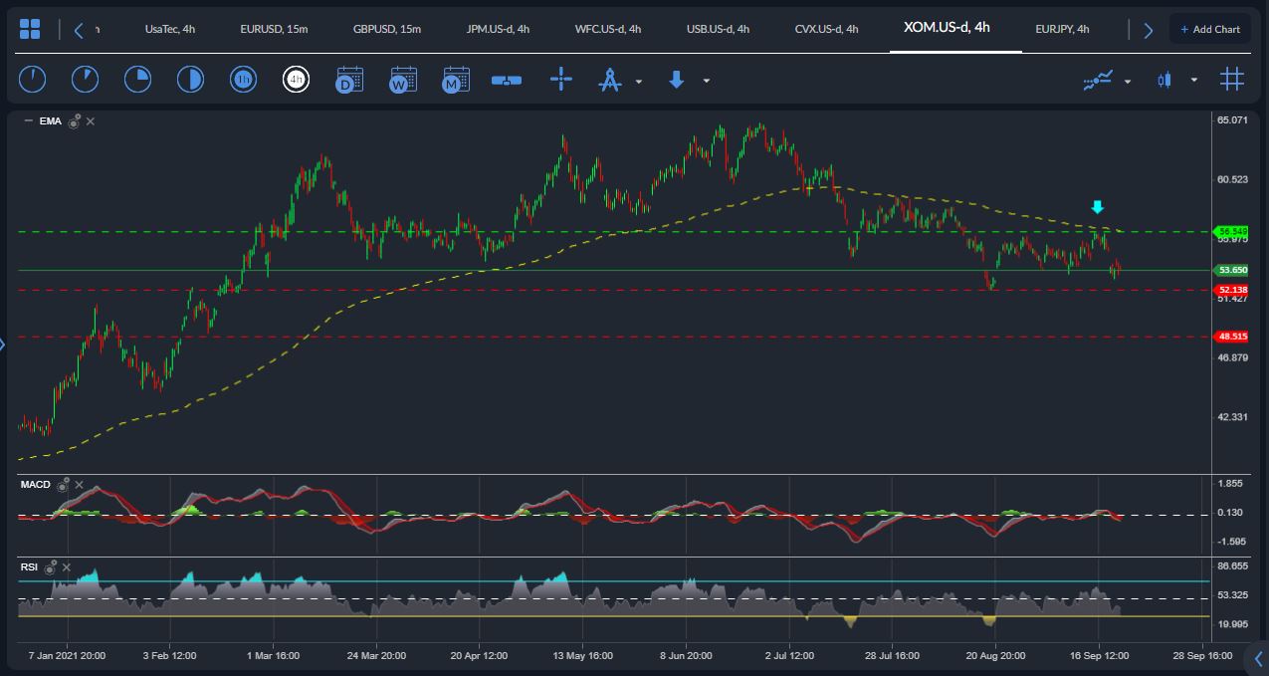The image size is (1269, 676).
Task: Toggle the chart grid lines
Action: click(1232, 80)
